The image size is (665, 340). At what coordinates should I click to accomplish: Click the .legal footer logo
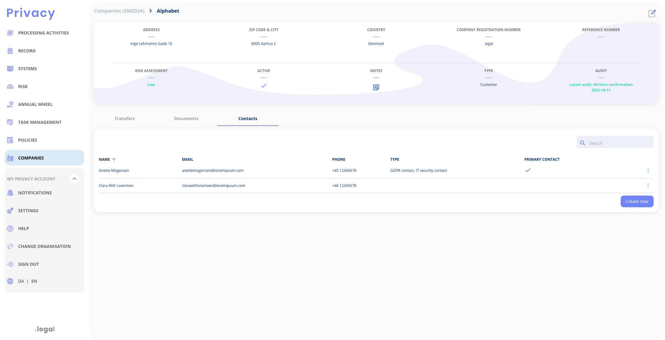pos(45,329)
